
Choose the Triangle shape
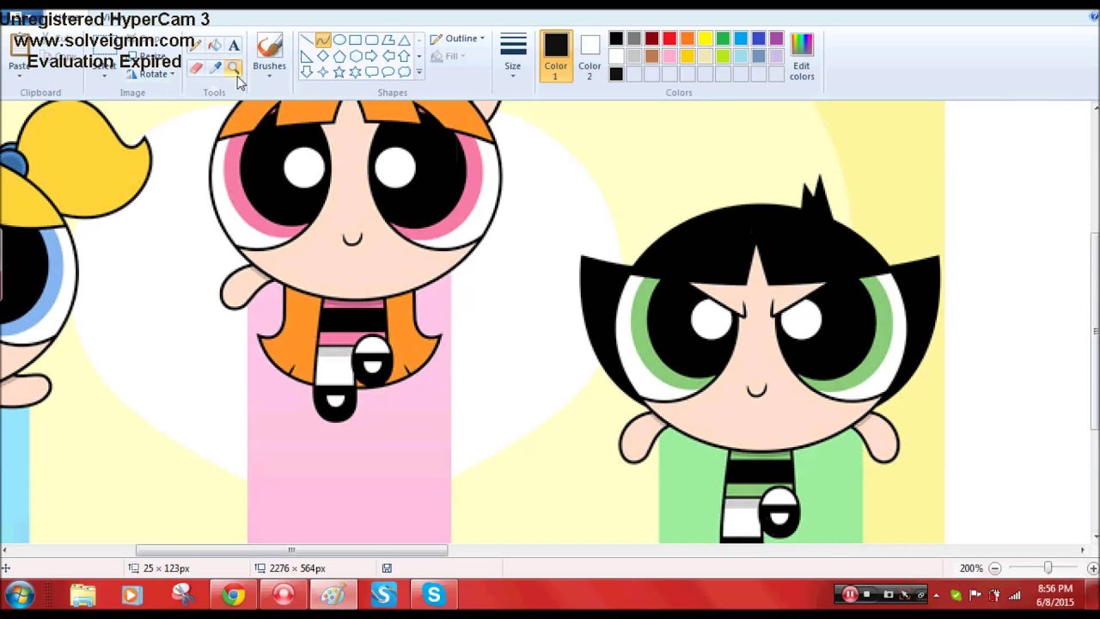coord(405,40)
